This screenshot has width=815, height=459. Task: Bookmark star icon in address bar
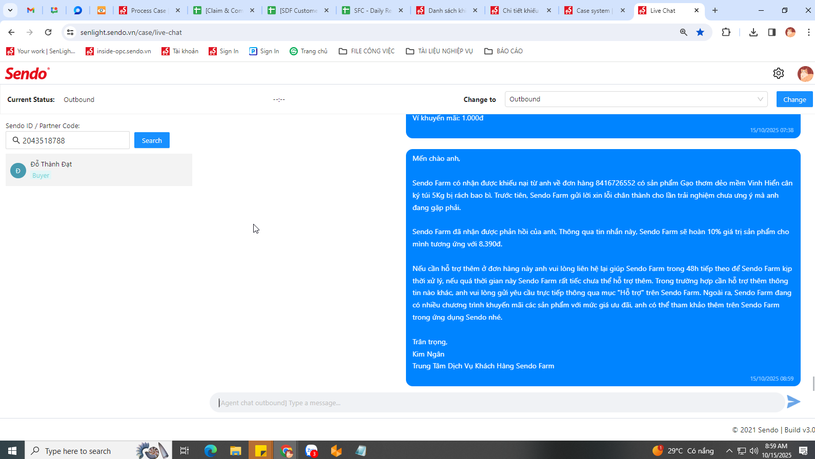(700, 32)
